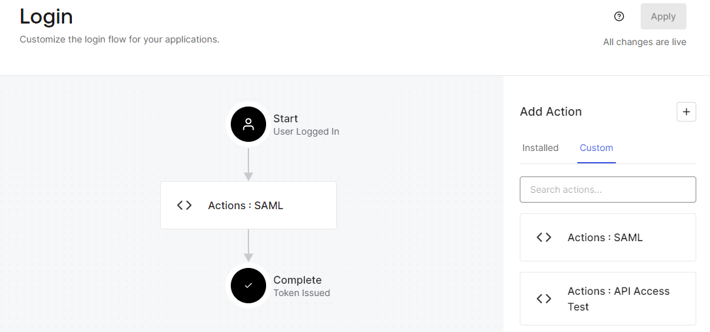Click the arrow between SAML action and Complete
The image size is (710, 332).
pyautogui.click(x=248, y=246)
